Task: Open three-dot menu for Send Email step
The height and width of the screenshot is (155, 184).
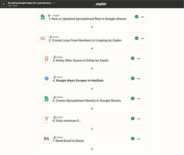Action: pos(139,139)
